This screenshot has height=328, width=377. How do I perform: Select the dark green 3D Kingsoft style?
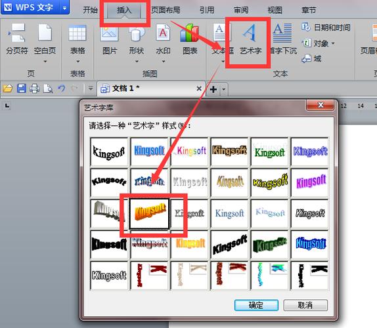269,245
